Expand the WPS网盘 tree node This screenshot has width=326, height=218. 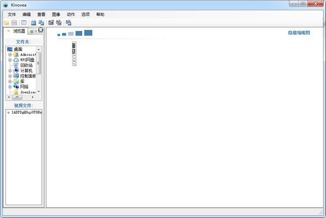click(x=10, y=60)
